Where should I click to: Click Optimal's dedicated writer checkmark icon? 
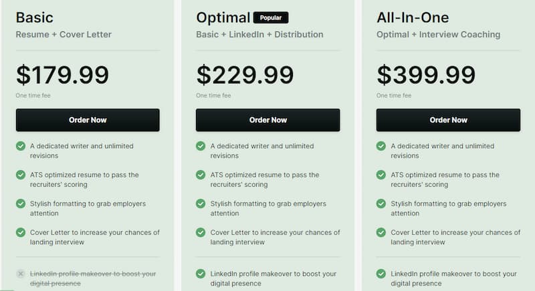click(201, 146)
